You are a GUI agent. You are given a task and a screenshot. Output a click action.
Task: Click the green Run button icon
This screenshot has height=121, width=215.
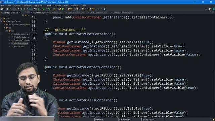click(x=44, y=9)
